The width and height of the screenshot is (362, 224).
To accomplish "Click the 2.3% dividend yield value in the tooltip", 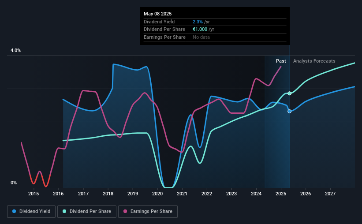I will (198, 22).
